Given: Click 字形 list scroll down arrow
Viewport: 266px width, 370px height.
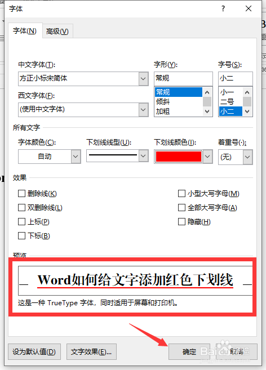Looking at the screenshot, I should [207, 112].
